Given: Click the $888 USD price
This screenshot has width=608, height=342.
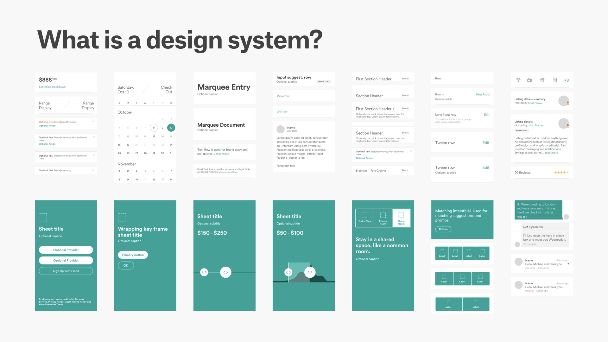Looking at the screenshot, I should [x=48, y=79].
